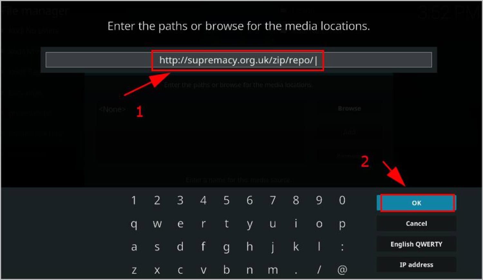Tap the @ symbol key

pos(342,270)
